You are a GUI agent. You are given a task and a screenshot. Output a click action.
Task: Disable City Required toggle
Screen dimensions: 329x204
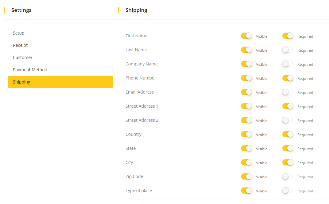[x=288, y=162]
